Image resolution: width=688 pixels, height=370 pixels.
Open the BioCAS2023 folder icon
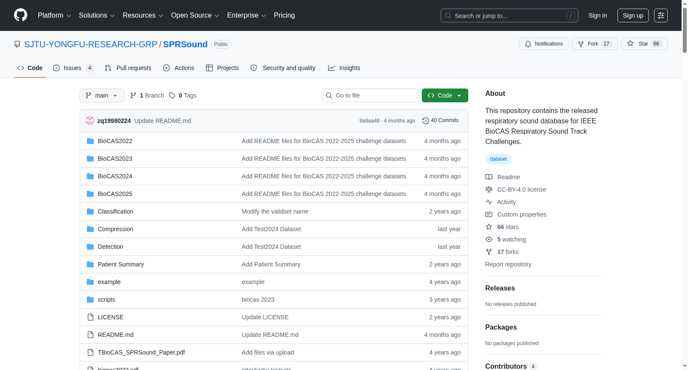[x=90, y=159]
